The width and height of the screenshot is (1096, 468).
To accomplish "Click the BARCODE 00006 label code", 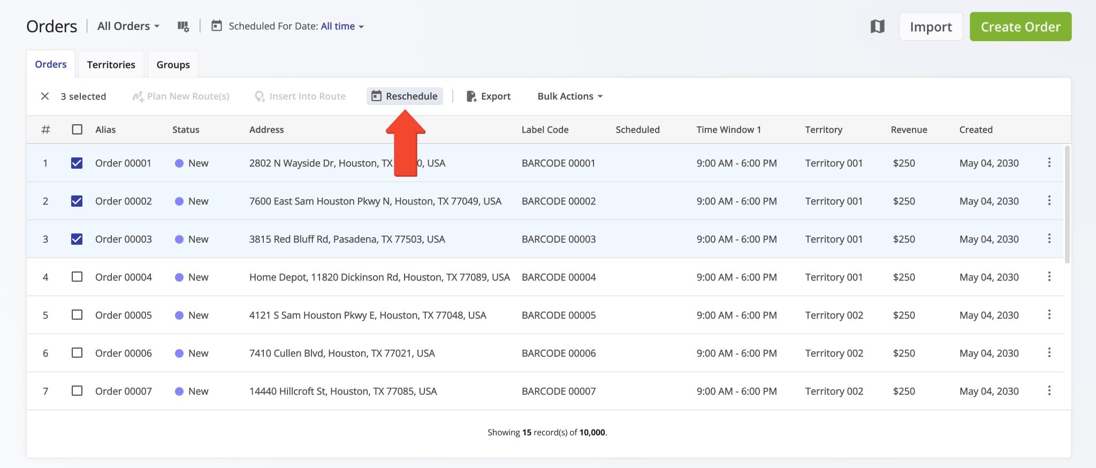I will (x=559, y=353).
